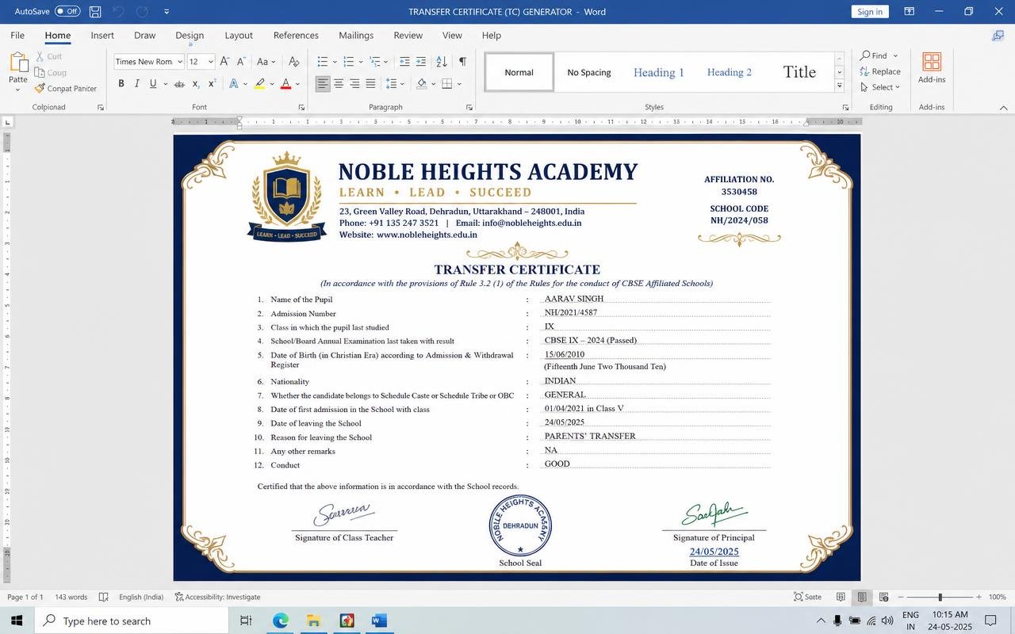Screen dimensions: 1015x634
Task: Apply the yellow text highlight color
Action: (259, 83)
